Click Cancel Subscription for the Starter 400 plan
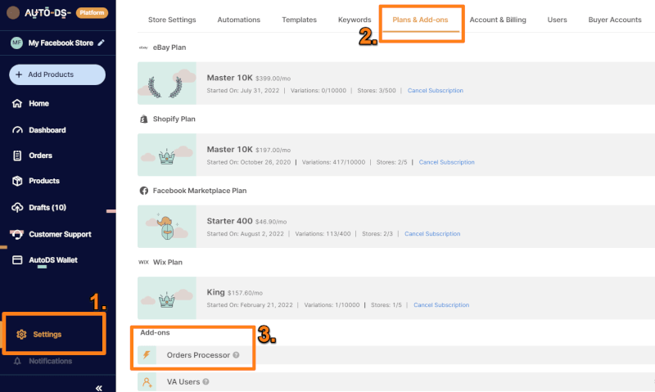The height and width of the screenshot is (392, 655). pos(432,234)
